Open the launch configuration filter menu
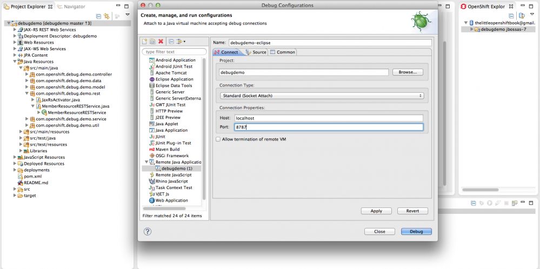The image size is (540, 269). pyautogui.click(x=181, y=42)
